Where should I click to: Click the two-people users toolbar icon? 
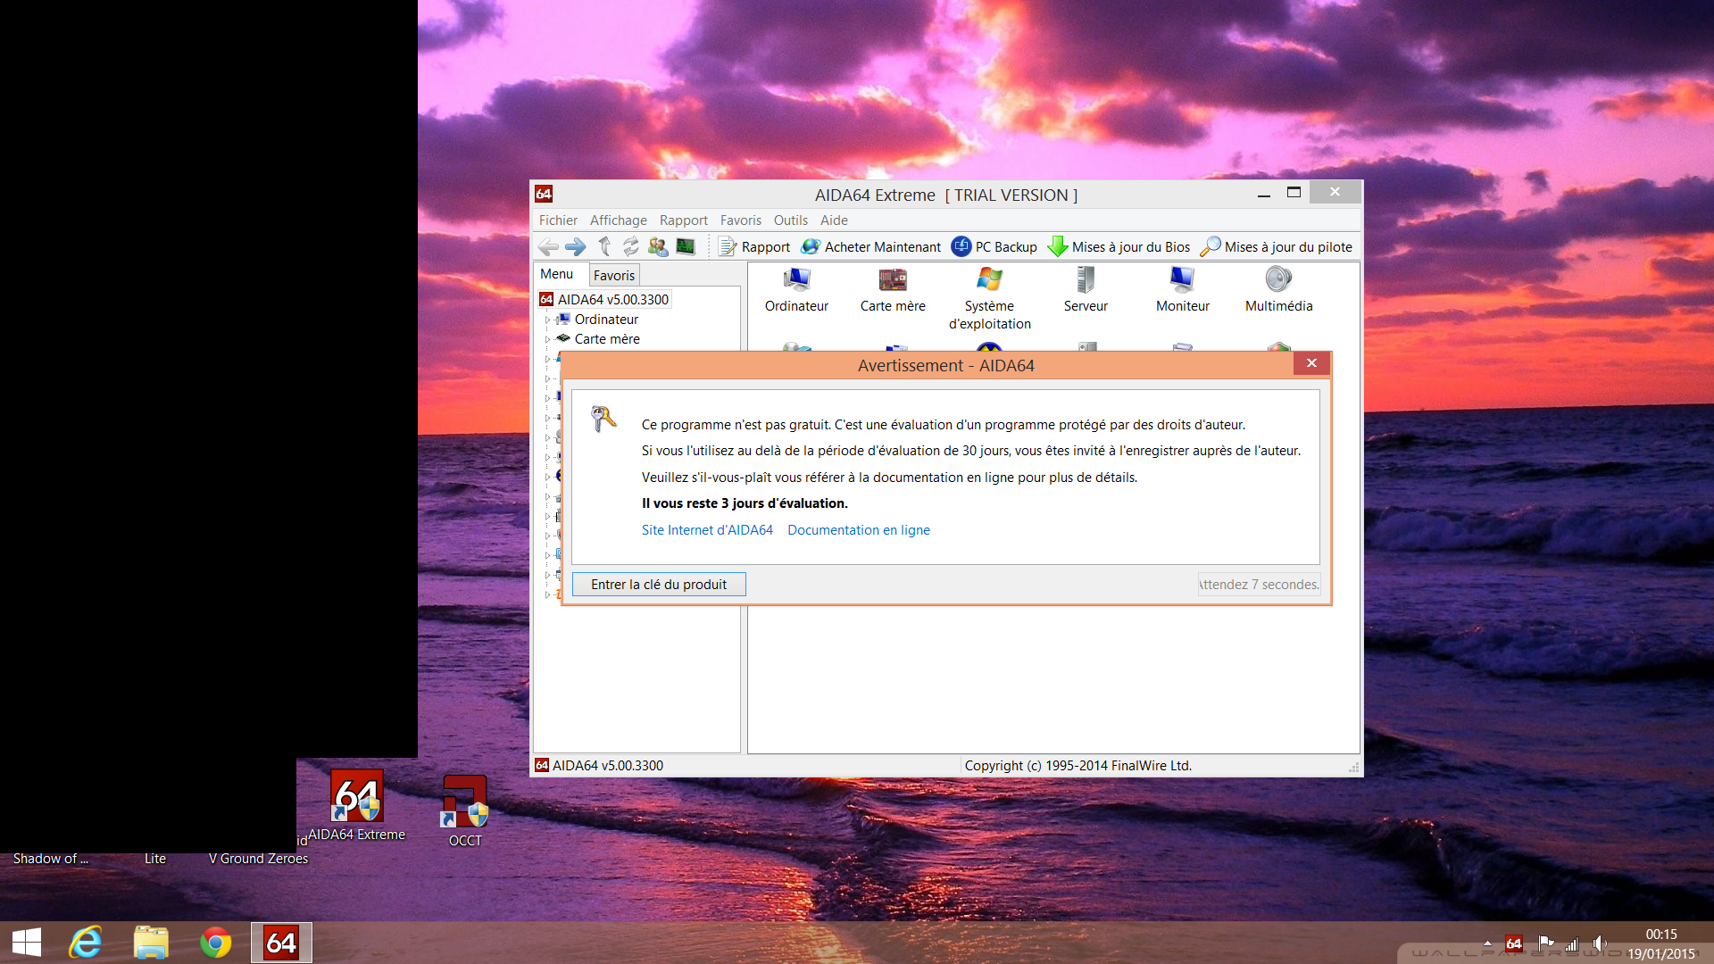point(658,247)
